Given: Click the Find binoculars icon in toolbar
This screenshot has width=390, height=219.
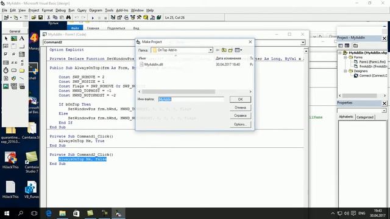Looking at the screenshot, I should pyautogui.click(x=68, y=18).
